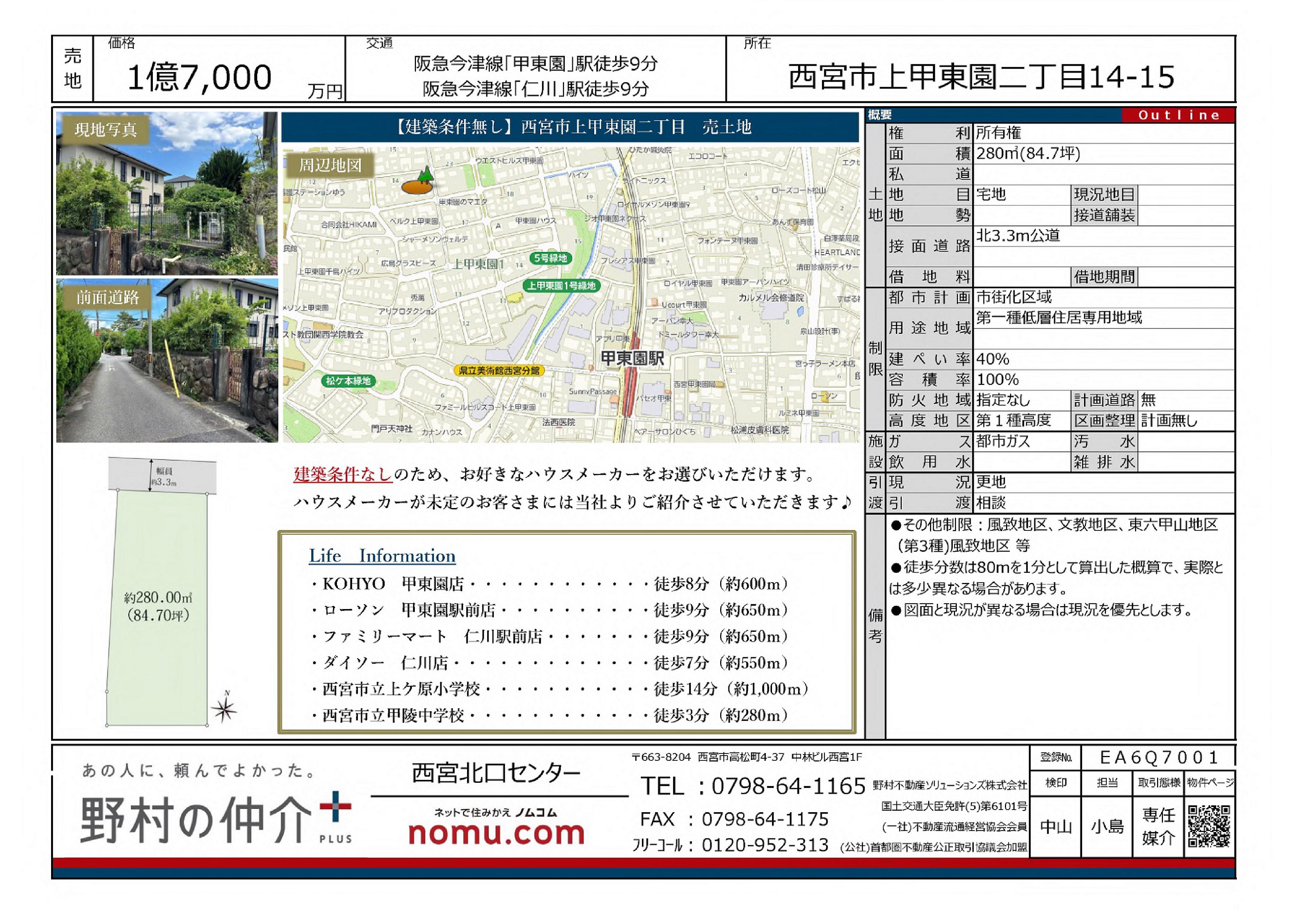
Task: Click the 現地写真 site photo
Action: (167, 194)
